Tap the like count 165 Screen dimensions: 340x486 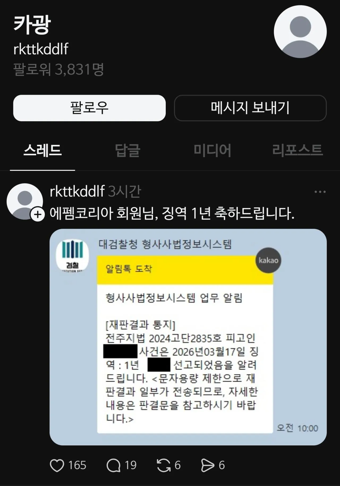point(77,466)
